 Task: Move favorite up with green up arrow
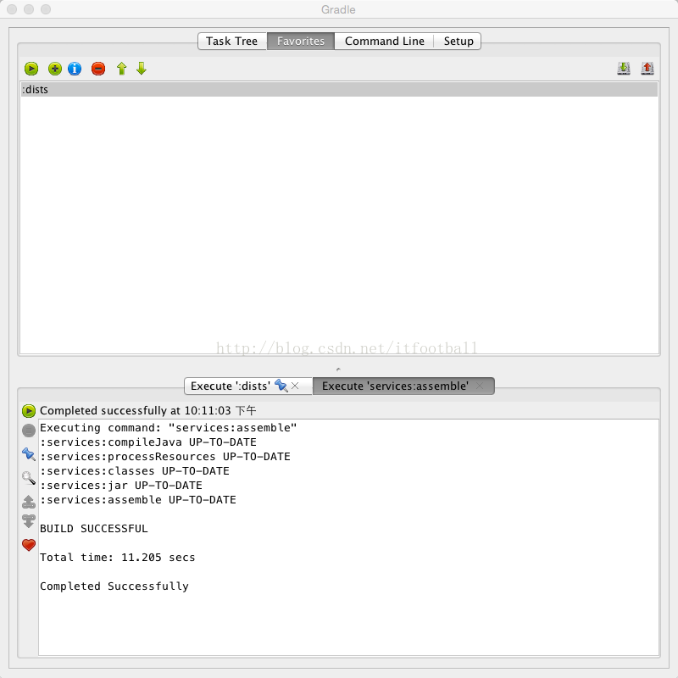121,69
